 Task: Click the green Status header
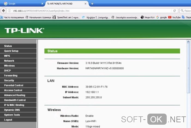[x=112, y=51]
